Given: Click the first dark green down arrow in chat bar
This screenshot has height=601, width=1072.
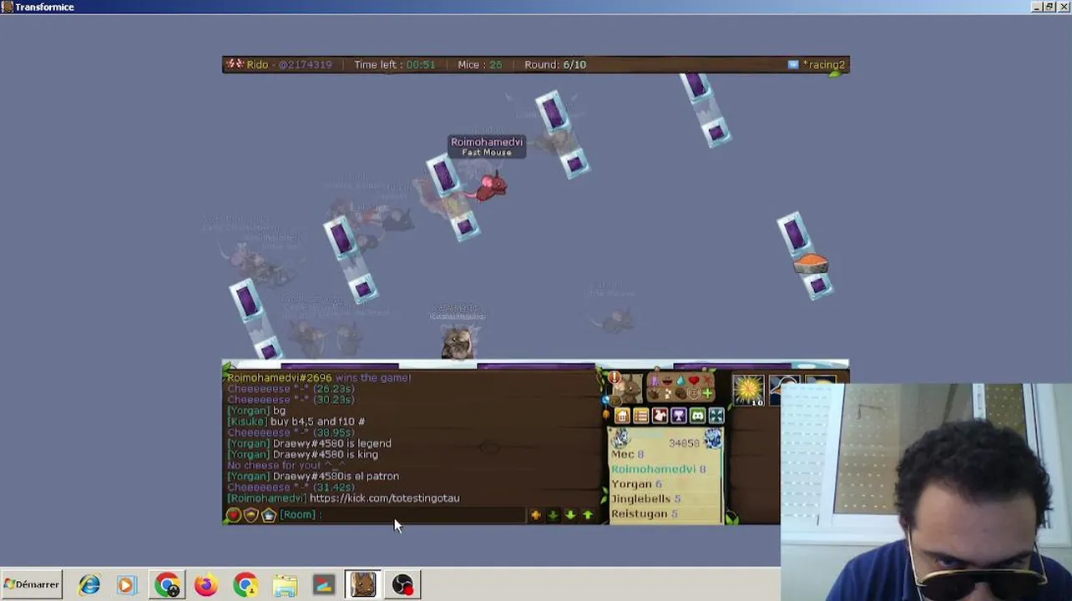Looking at the screenshot, I should pos(553,515).
